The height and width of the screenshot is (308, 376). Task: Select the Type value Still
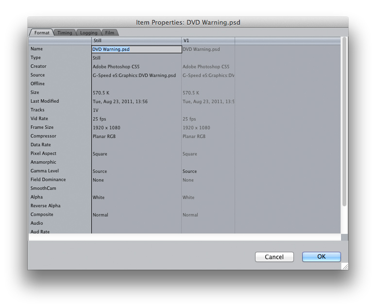pyautogui.click(x=97, y=58)
